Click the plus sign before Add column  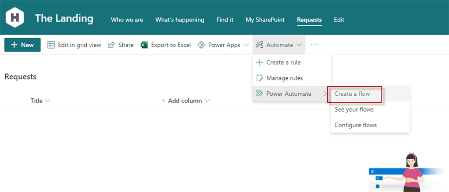coord(164,101)
